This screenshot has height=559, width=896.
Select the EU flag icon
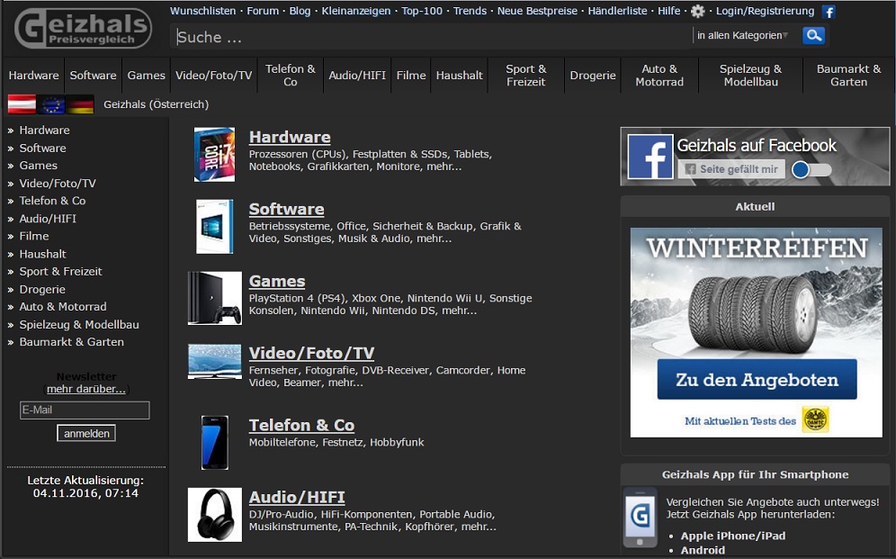pyautogui.click(x=51, y=104)
